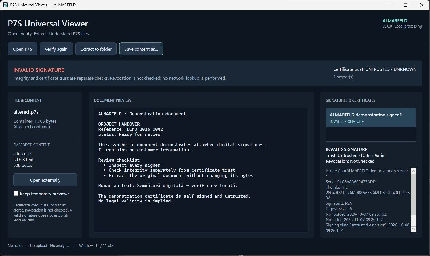Click the Open P7S button
The image size is (430, 256).
coord(22,49)
